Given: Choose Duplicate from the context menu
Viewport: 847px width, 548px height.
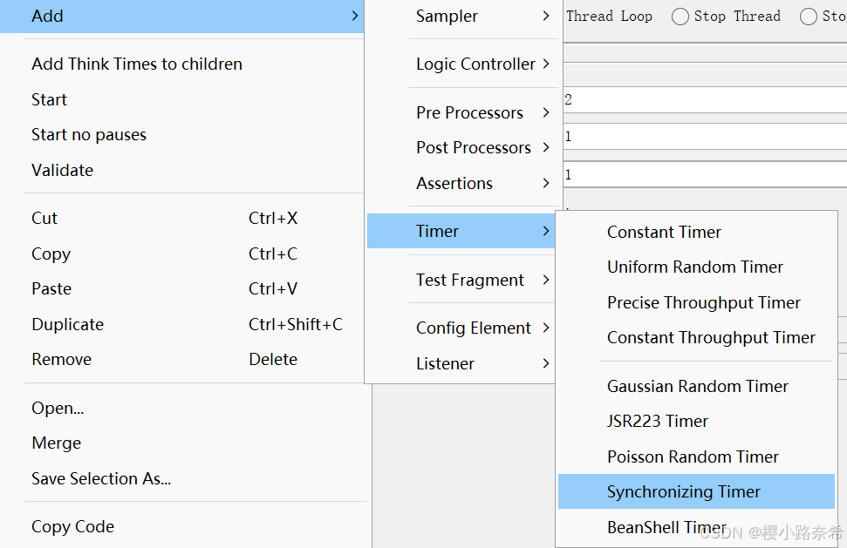Looking at the screenshot, I should [x=68, y=325].
